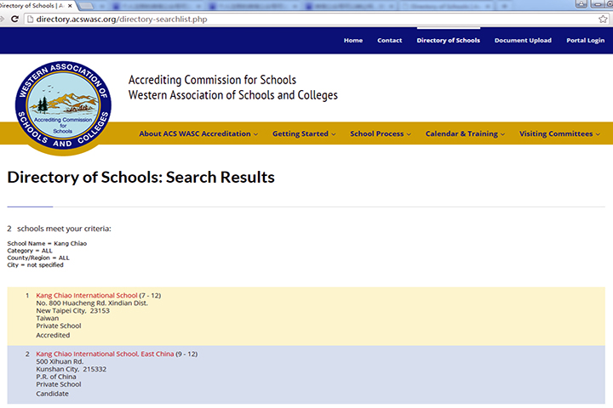Click the 'No. 800 Huacheng Rd. Xindian Dist.' address
This screenshot has height=408, width=613.
point(92,303)
